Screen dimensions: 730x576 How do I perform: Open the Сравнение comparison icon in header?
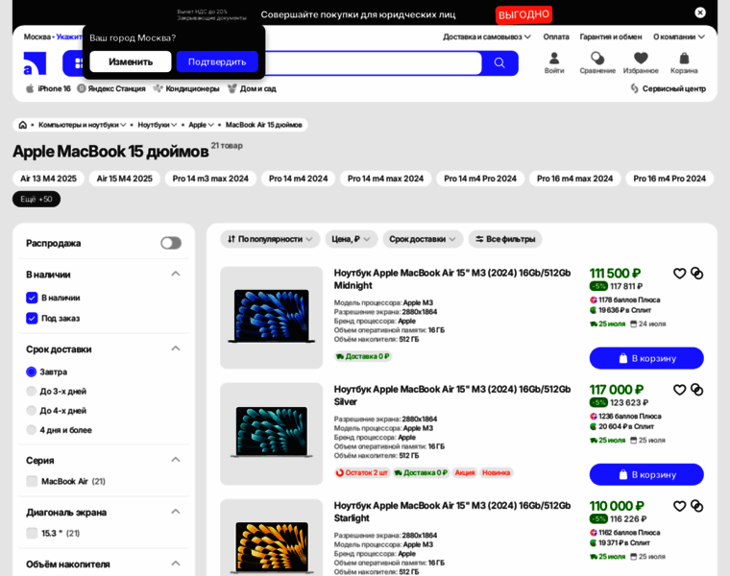[x=597, y=62]
